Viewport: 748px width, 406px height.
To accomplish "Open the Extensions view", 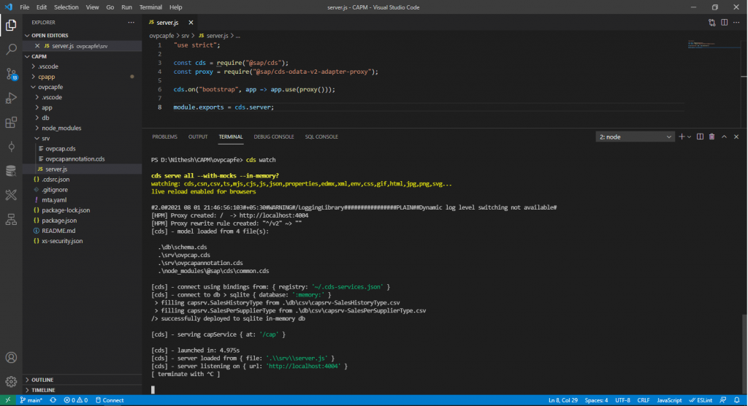I will 11,122.
